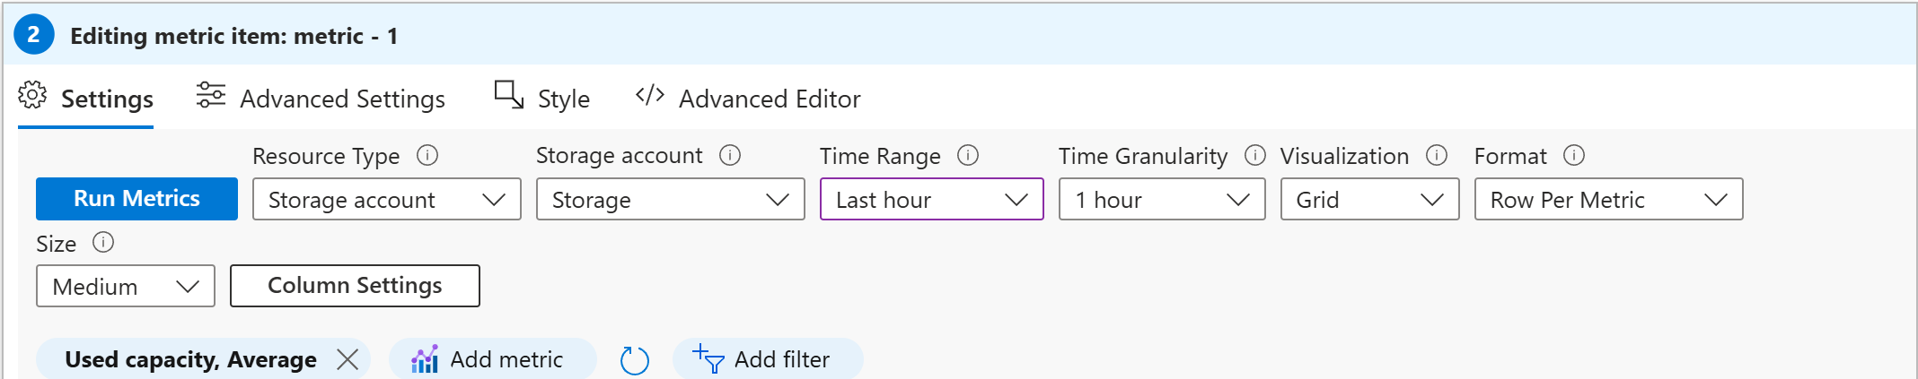Image resolution: width=1918 pixels, height=379 pixels.
Task: Click the Size info icon
Action: tap(103, 243)
